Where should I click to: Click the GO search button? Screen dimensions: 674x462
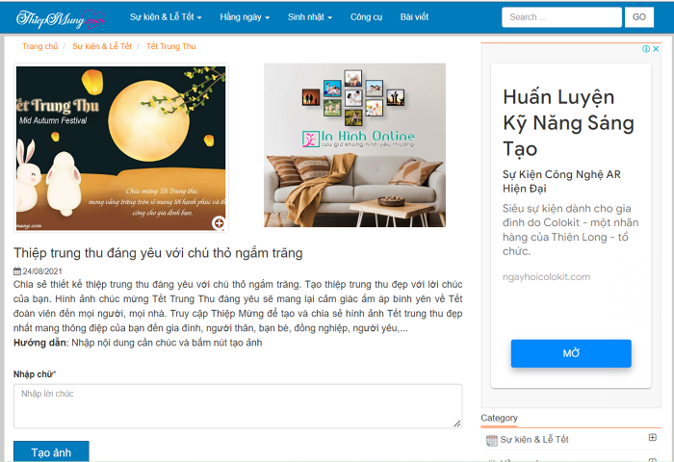pyautogui.click(x=639, y=17)
